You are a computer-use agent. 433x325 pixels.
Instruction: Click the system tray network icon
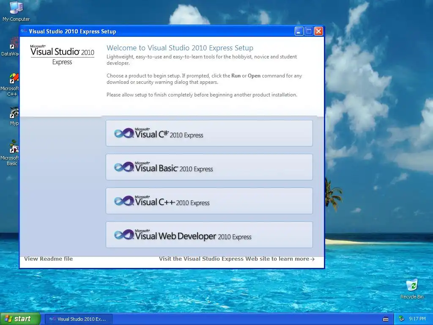[x=401, y=319]
